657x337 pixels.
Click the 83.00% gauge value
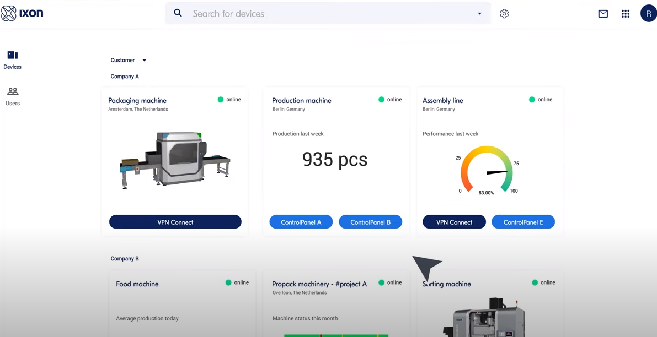pyautogui.click(x=486, y=193)
